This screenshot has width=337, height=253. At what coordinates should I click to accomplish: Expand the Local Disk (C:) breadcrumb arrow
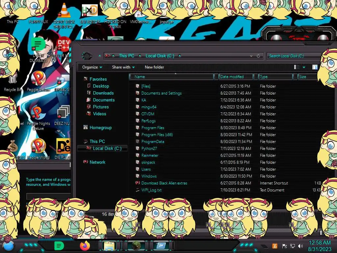(x=180, y=56)
